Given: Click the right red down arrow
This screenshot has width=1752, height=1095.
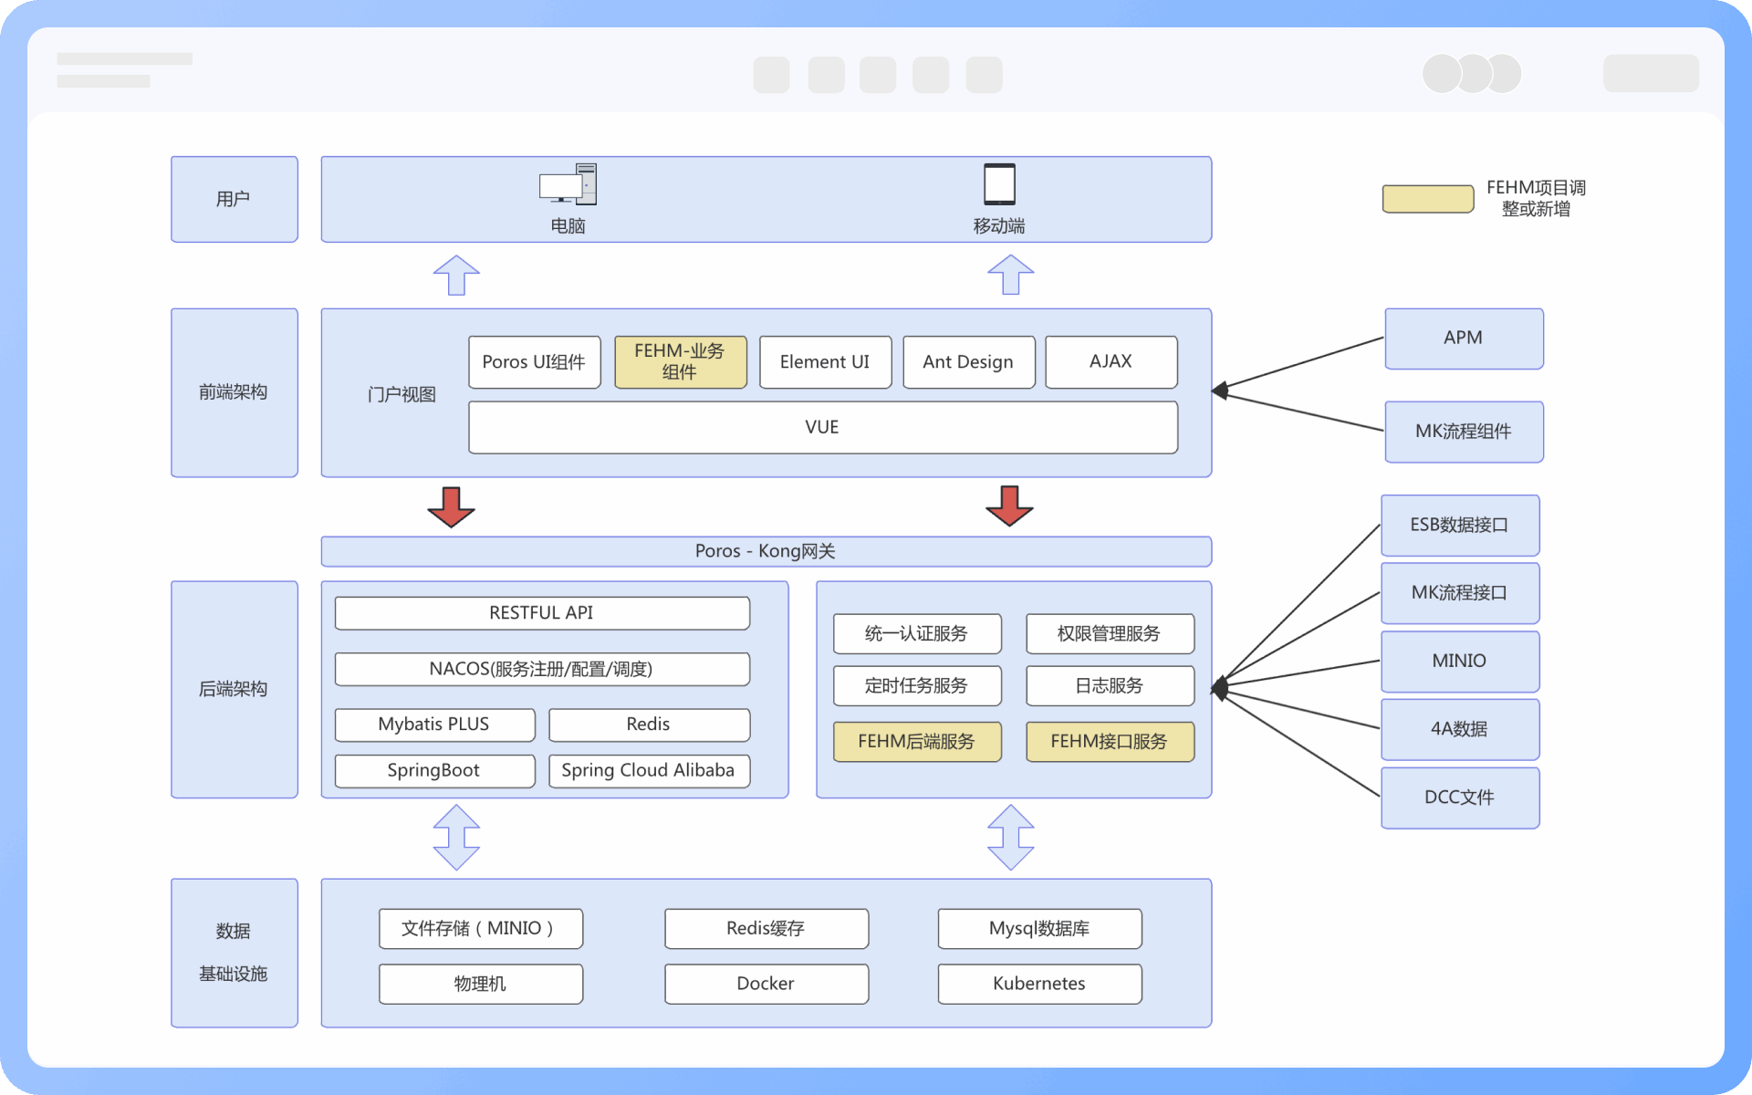Looking at the screenshot, I should pos(1009,506).
